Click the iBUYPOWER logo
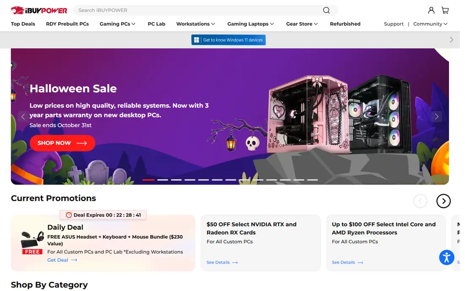 39,11
